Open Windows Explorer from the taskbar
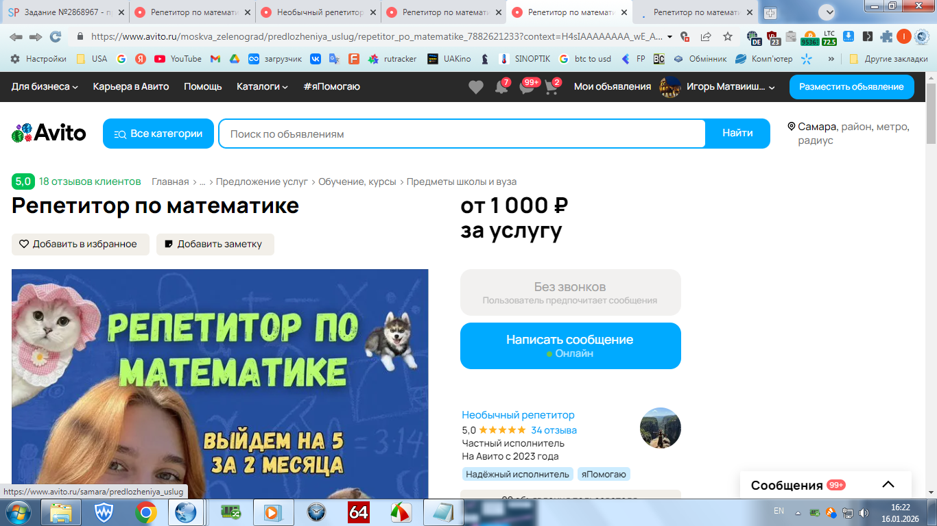The height and width of the screenshot is (526, 937). click(61, 512)
